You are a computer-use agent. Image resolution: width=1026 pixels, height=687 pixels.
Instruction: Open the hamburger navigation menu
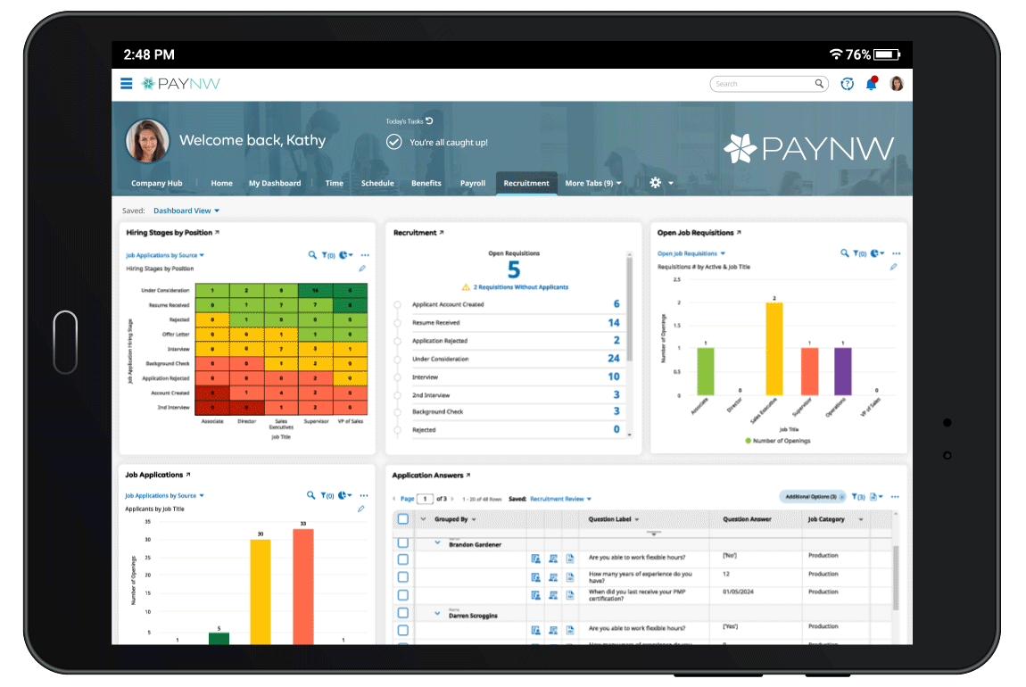(x=127, y=84)
